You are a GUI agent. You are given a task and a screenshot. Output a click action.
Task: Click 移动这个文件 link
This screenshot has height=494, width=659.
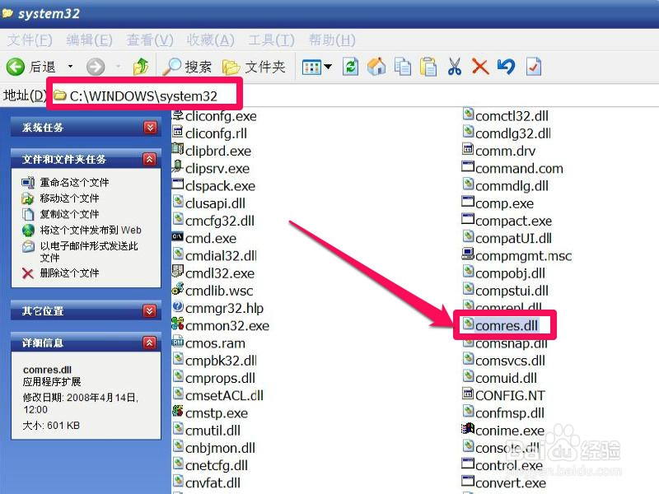tap(69, 198)
